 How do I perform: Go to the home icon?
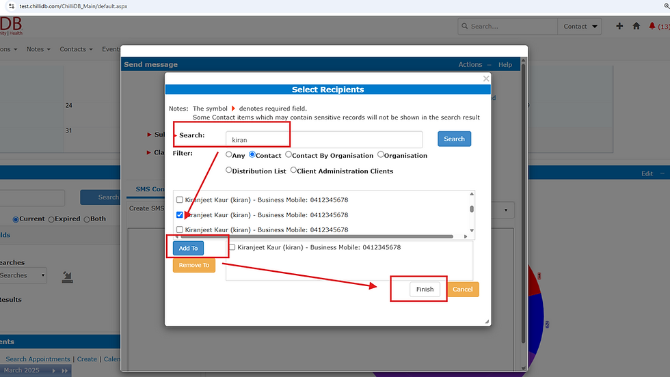coord(636,26)
